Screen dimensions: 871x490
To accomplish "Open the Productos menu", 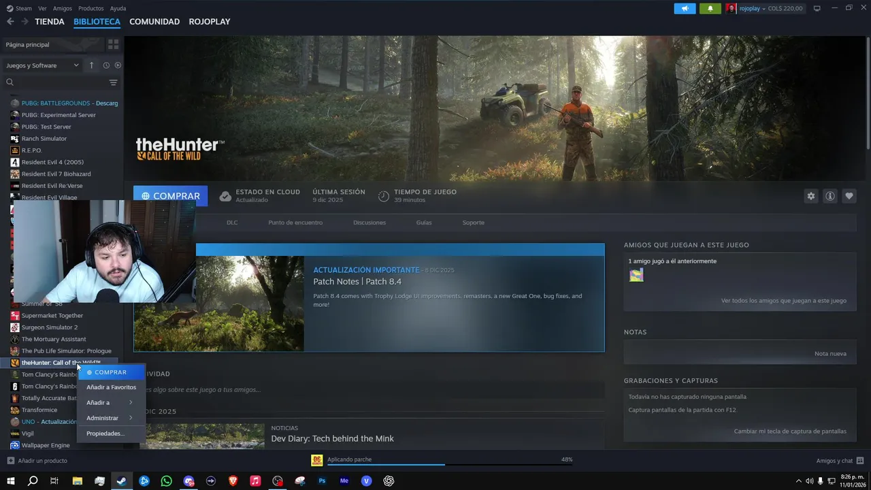I will (91, 8).
